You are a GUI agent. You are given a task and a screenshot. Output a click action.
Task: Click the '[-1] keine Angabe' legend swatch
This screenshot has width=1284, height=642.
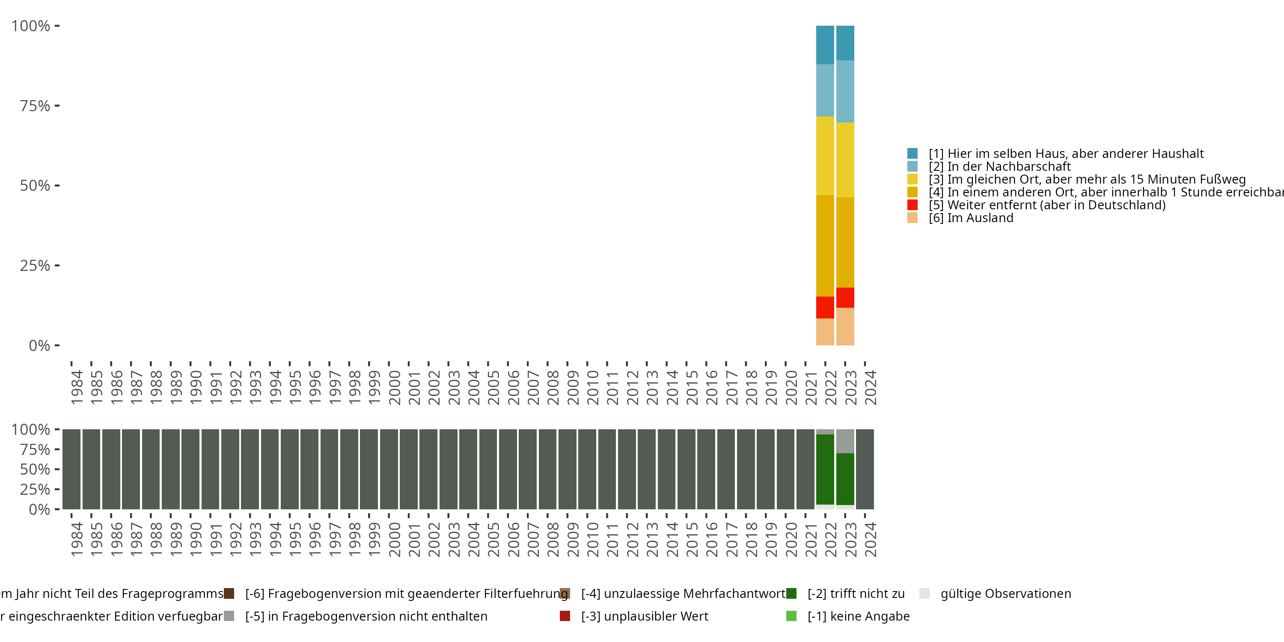[791, 616]
